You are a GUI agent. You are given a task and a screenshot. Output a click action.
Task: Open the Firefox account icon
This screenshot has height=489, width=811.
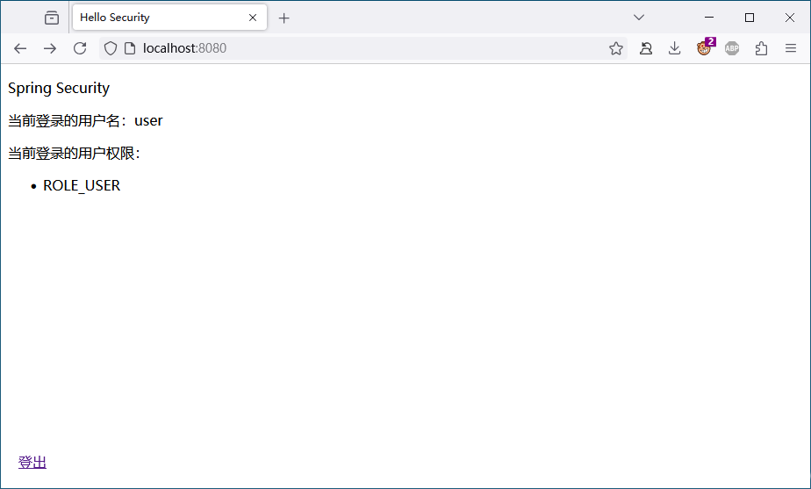(645, 48)
